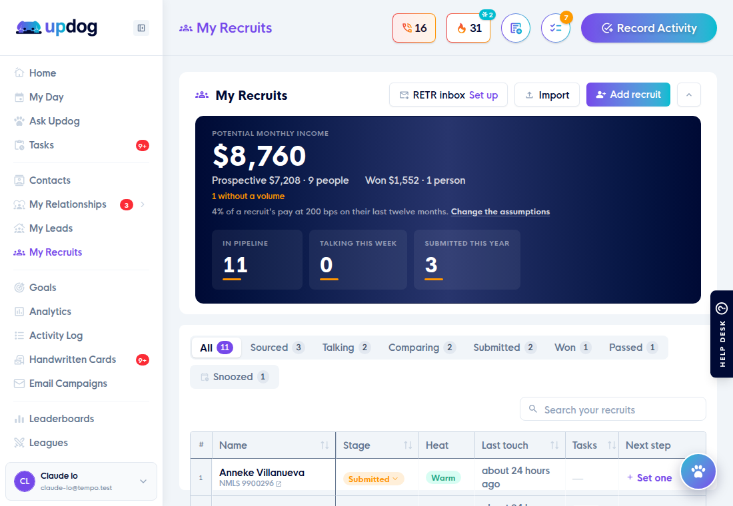Switch to the Comparing tab

pyautogui.click(x=422, y=348)
